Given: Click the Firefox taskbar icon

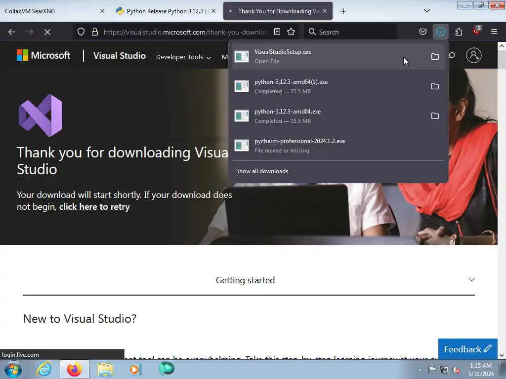Looking at the screenshot, I should coord(75,369).
